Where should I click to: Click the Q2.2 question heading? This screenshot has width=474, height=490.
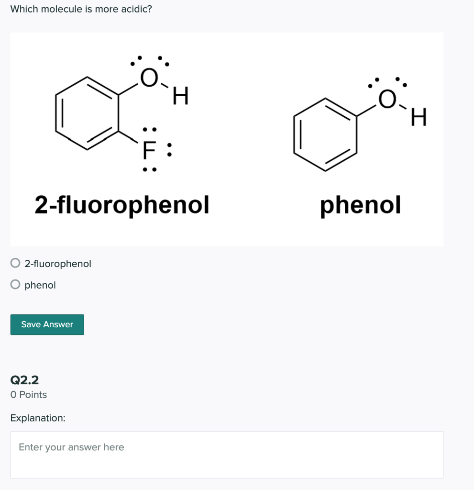(24, 380)
